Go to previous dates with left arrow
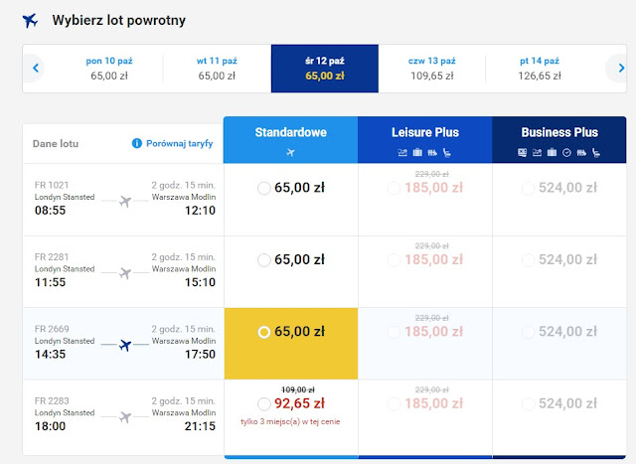636x464 pixels. click(37, 69)
